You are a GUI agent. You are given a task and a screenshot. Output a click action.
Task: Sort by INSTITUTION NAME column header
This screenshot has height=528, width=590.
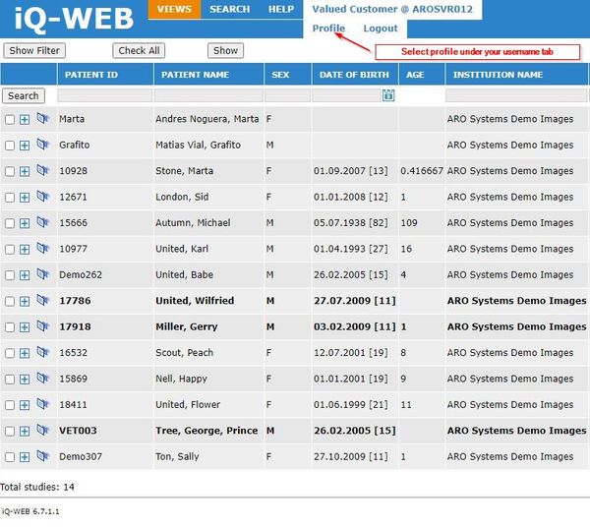tap(498, 75)
